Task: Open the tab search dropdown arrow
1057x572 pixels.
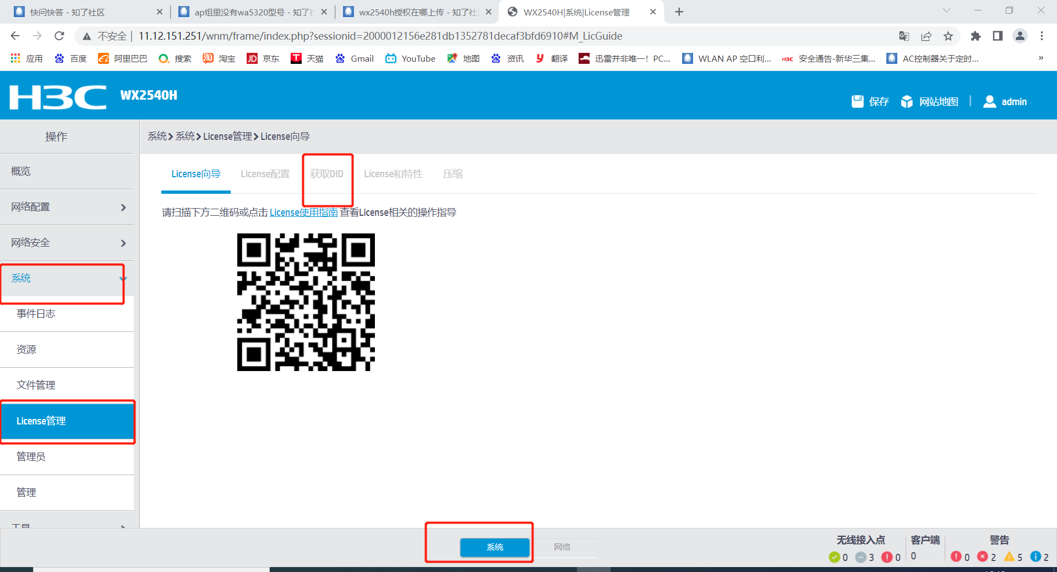Action: click(x=946, y=11)
